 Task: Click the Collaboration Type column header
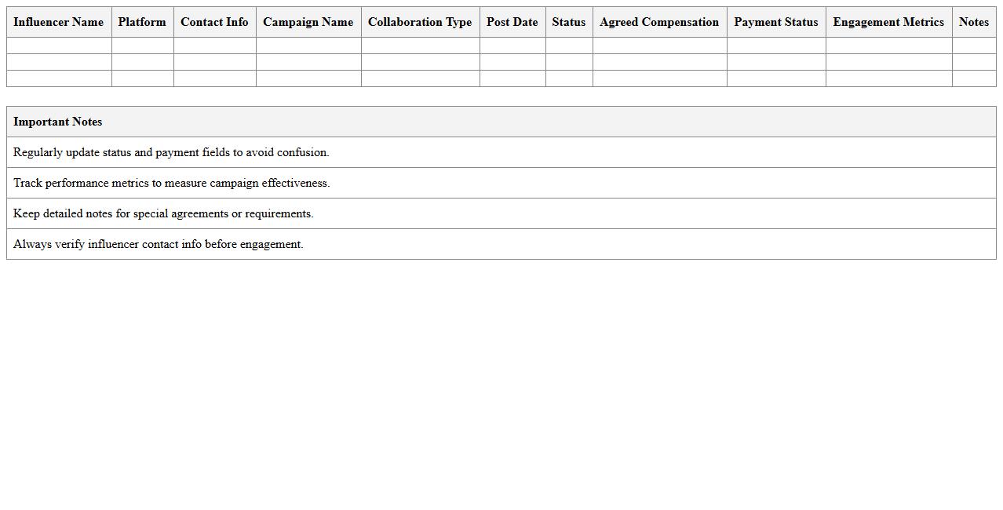point(420,22)
